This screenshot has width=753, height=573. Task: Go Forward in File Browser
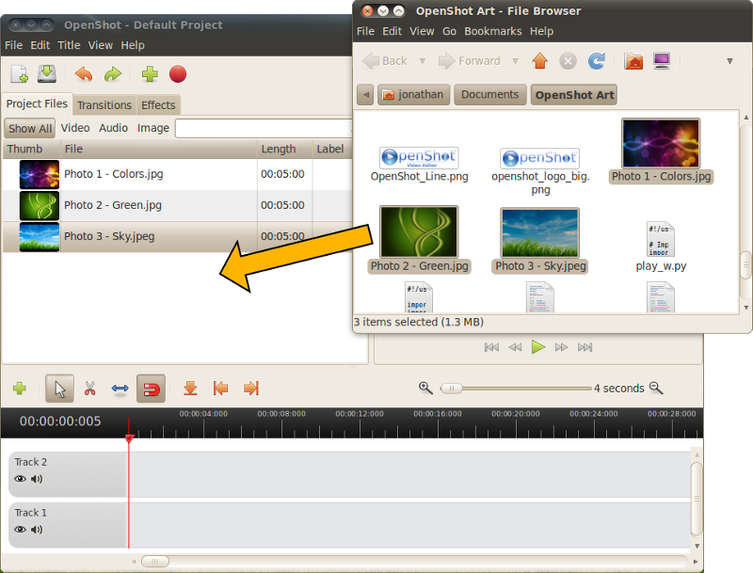(x=470, y=61)
